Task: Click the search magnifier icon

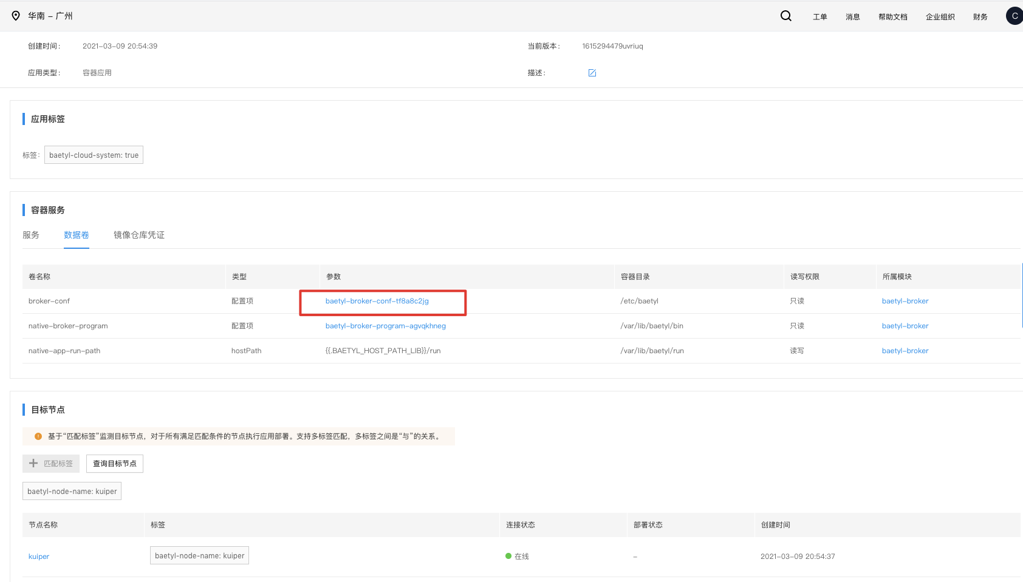Action: pyautogui.click(x=785, y=16)
